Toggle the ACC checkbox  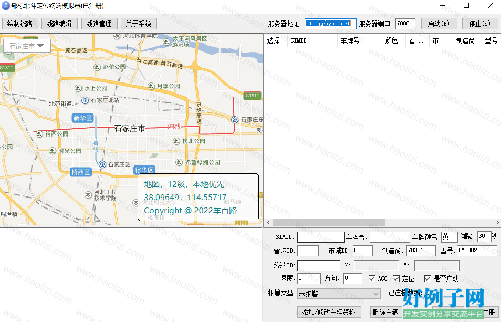[372, 279]
